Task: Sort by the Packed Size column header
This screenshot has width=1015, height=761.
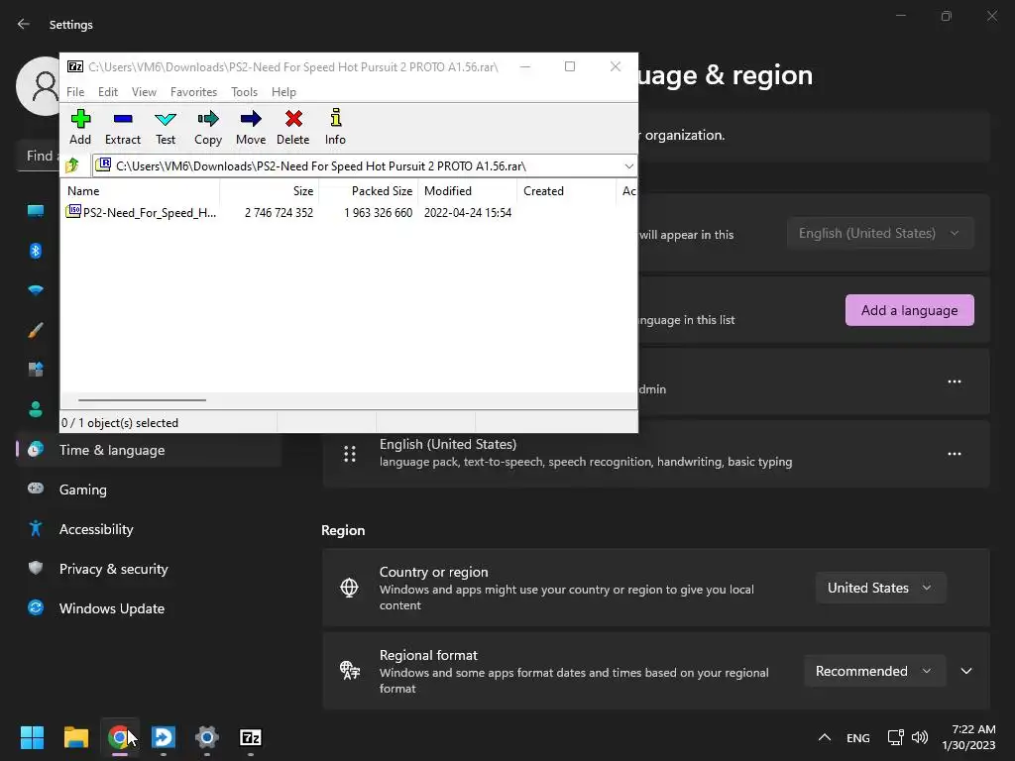Action: coord(369,191)
